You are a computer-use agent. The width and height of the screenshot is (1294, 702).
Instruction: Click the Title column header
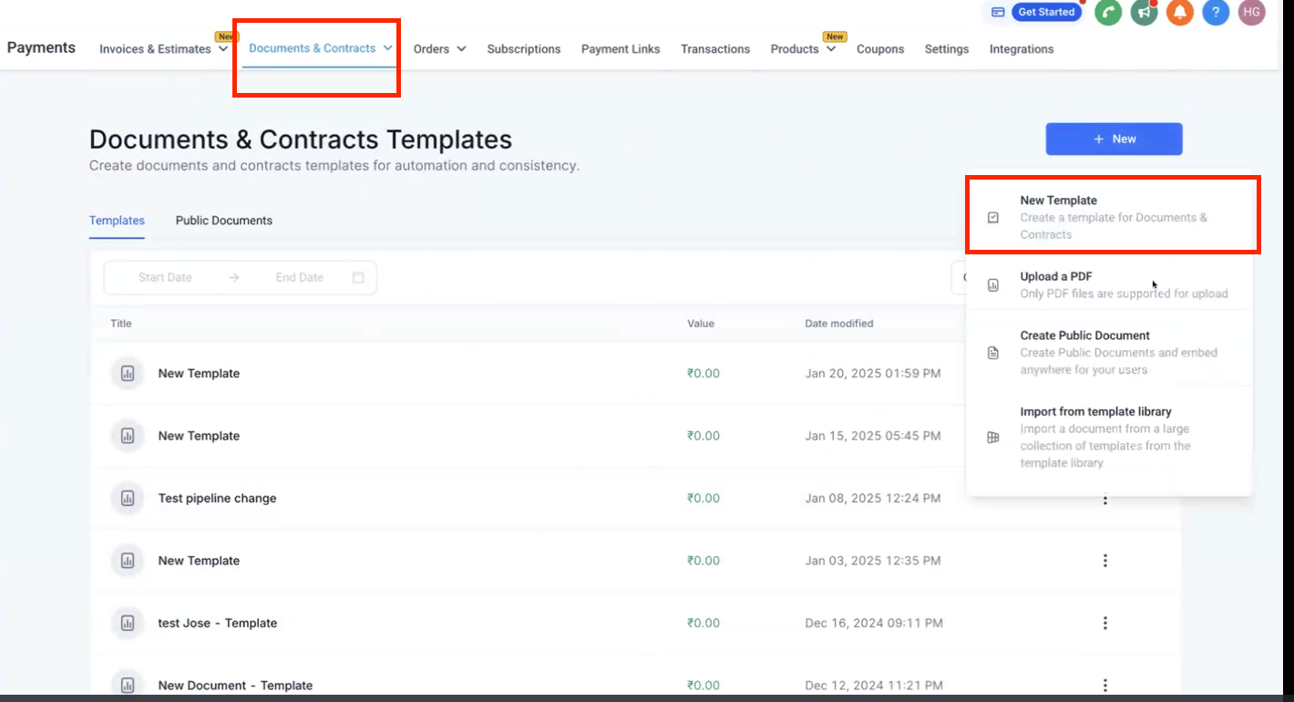(121, 324)
